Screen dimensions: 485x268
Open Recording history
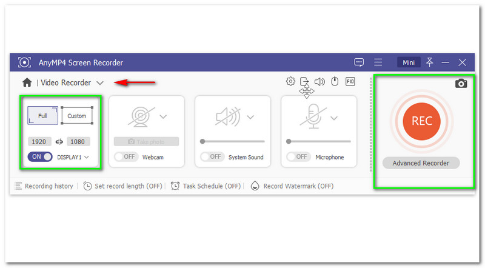(x=44, y=186)
